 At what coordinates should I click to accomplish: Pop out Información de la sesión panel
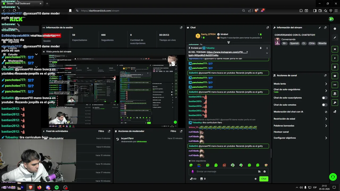pyautogui.click(x=181, y=28)
